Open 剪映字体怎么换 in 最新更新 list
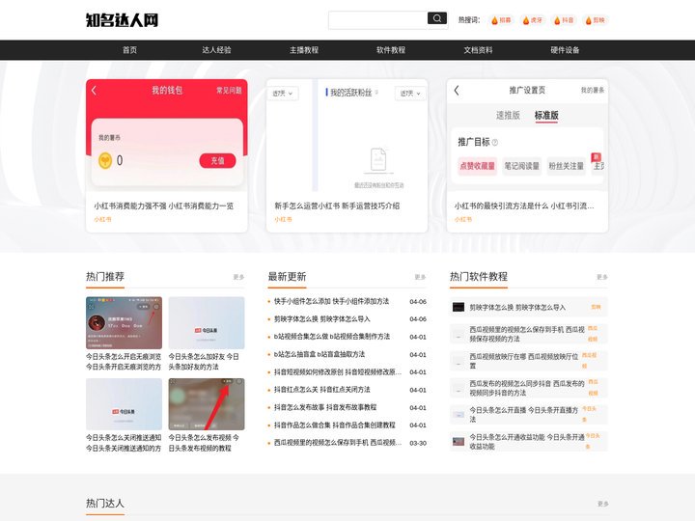695x521 pixels. tap(321, 319)
